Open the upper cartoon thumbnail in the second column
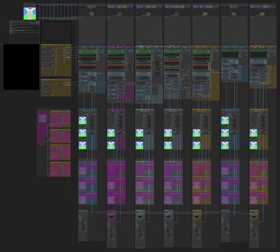 [111, 133]
